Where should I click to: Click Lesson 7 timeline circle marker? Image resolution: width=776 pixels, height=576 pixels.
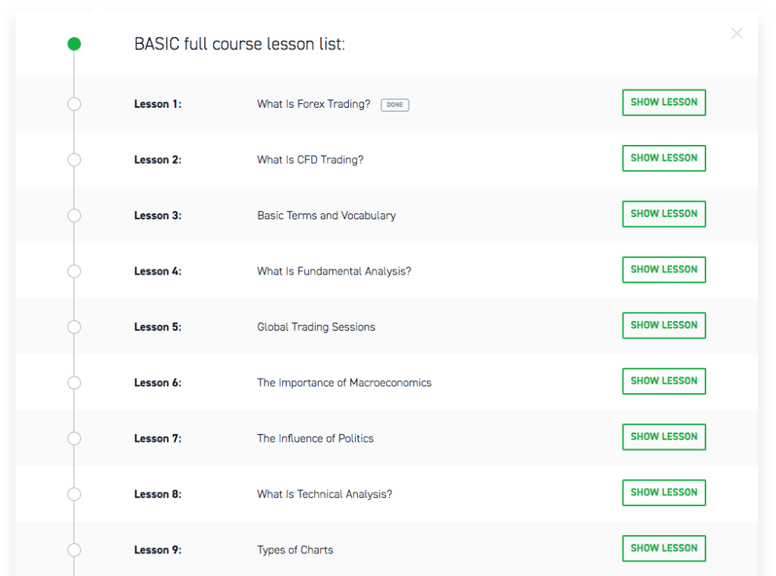pyautogui.click(x=74, y=439)
